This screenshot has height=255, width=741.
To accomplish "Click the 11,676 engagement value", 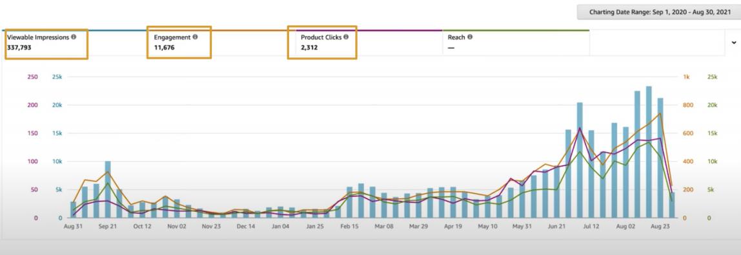I will point(165,48).
